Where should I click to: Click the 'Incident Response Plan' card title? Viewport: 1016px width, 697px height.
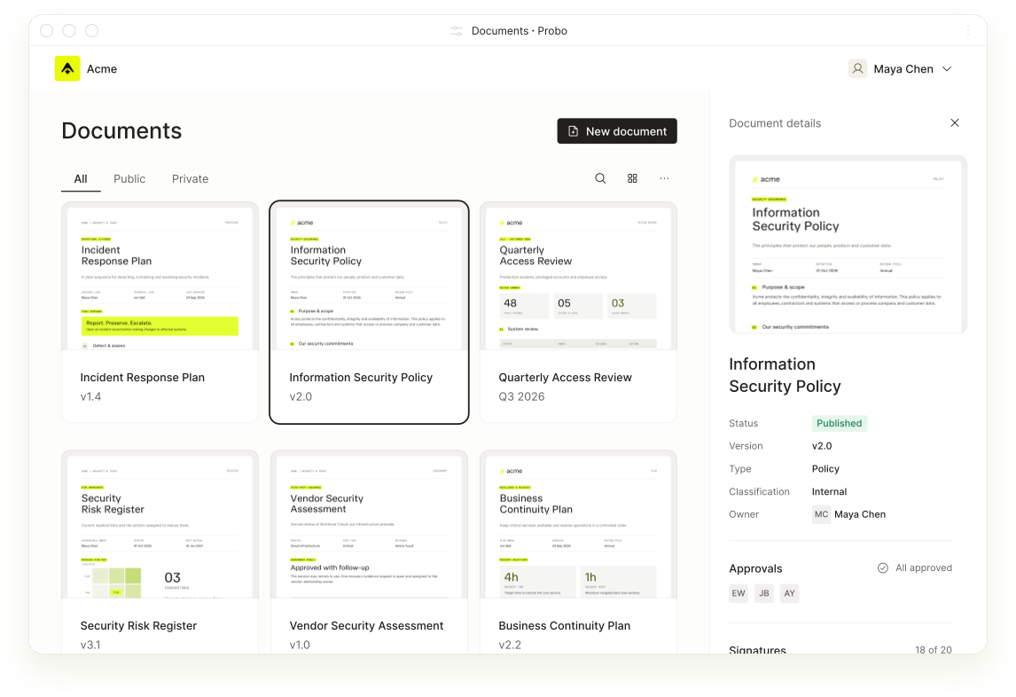[143, 378]
